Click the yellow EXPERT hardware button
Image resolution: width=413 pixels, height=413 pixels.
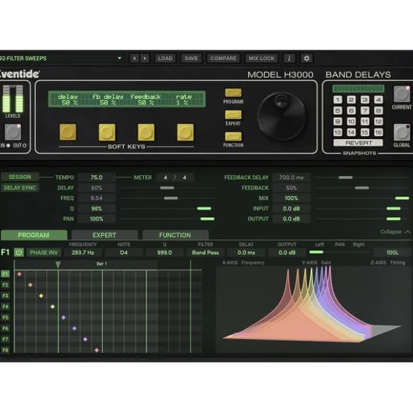click(233, 115)
